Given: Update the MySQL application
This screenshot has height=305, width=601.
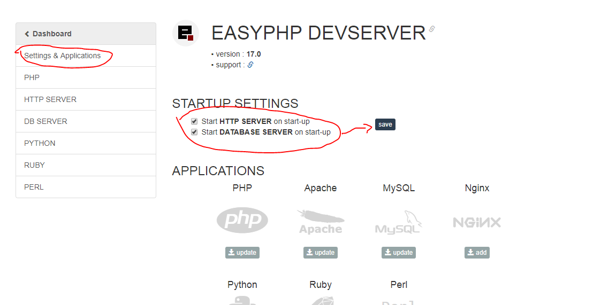Looking at the screenshot, I should [399, 253].
